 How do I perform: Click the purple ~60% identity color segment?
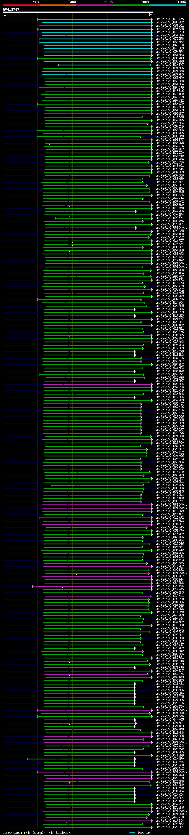[x=94, y=5]
